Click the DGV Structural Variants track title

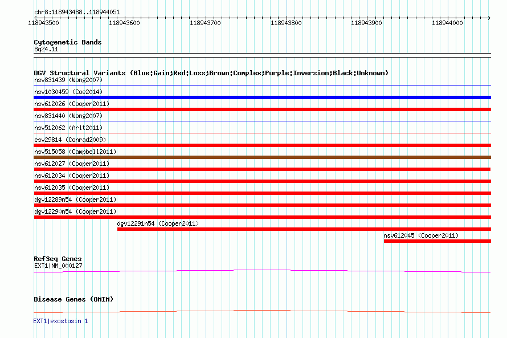[211, 73]
